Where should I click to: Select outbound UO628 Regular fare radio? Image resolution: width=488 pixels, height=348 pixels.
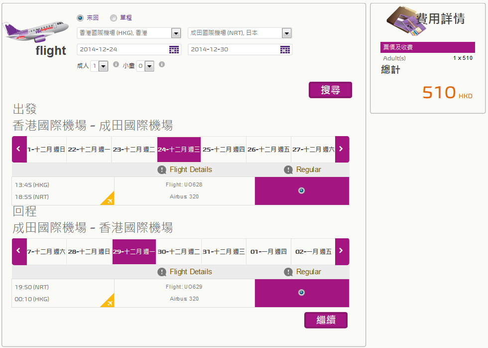coord(301,190)
